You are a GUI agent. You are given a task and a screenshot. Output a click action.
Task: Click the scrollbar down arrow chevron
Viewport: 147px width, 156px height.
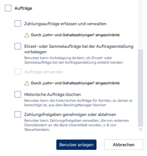click(x=141, y=129)
